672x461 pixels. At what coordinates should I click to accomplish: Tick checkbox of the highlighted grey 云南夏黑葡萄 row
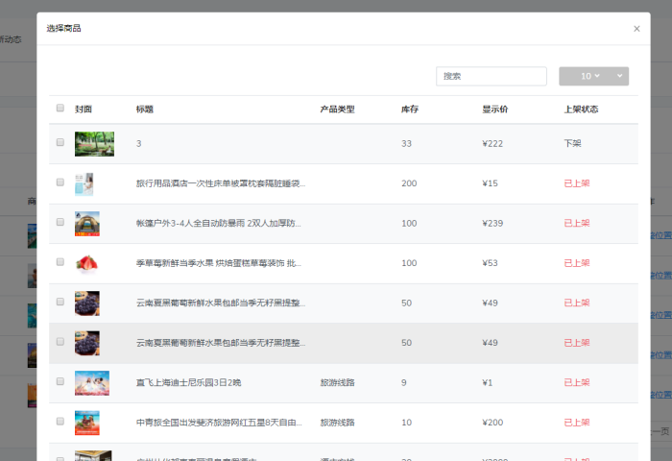pyautogui.click(x=60, y=342)
